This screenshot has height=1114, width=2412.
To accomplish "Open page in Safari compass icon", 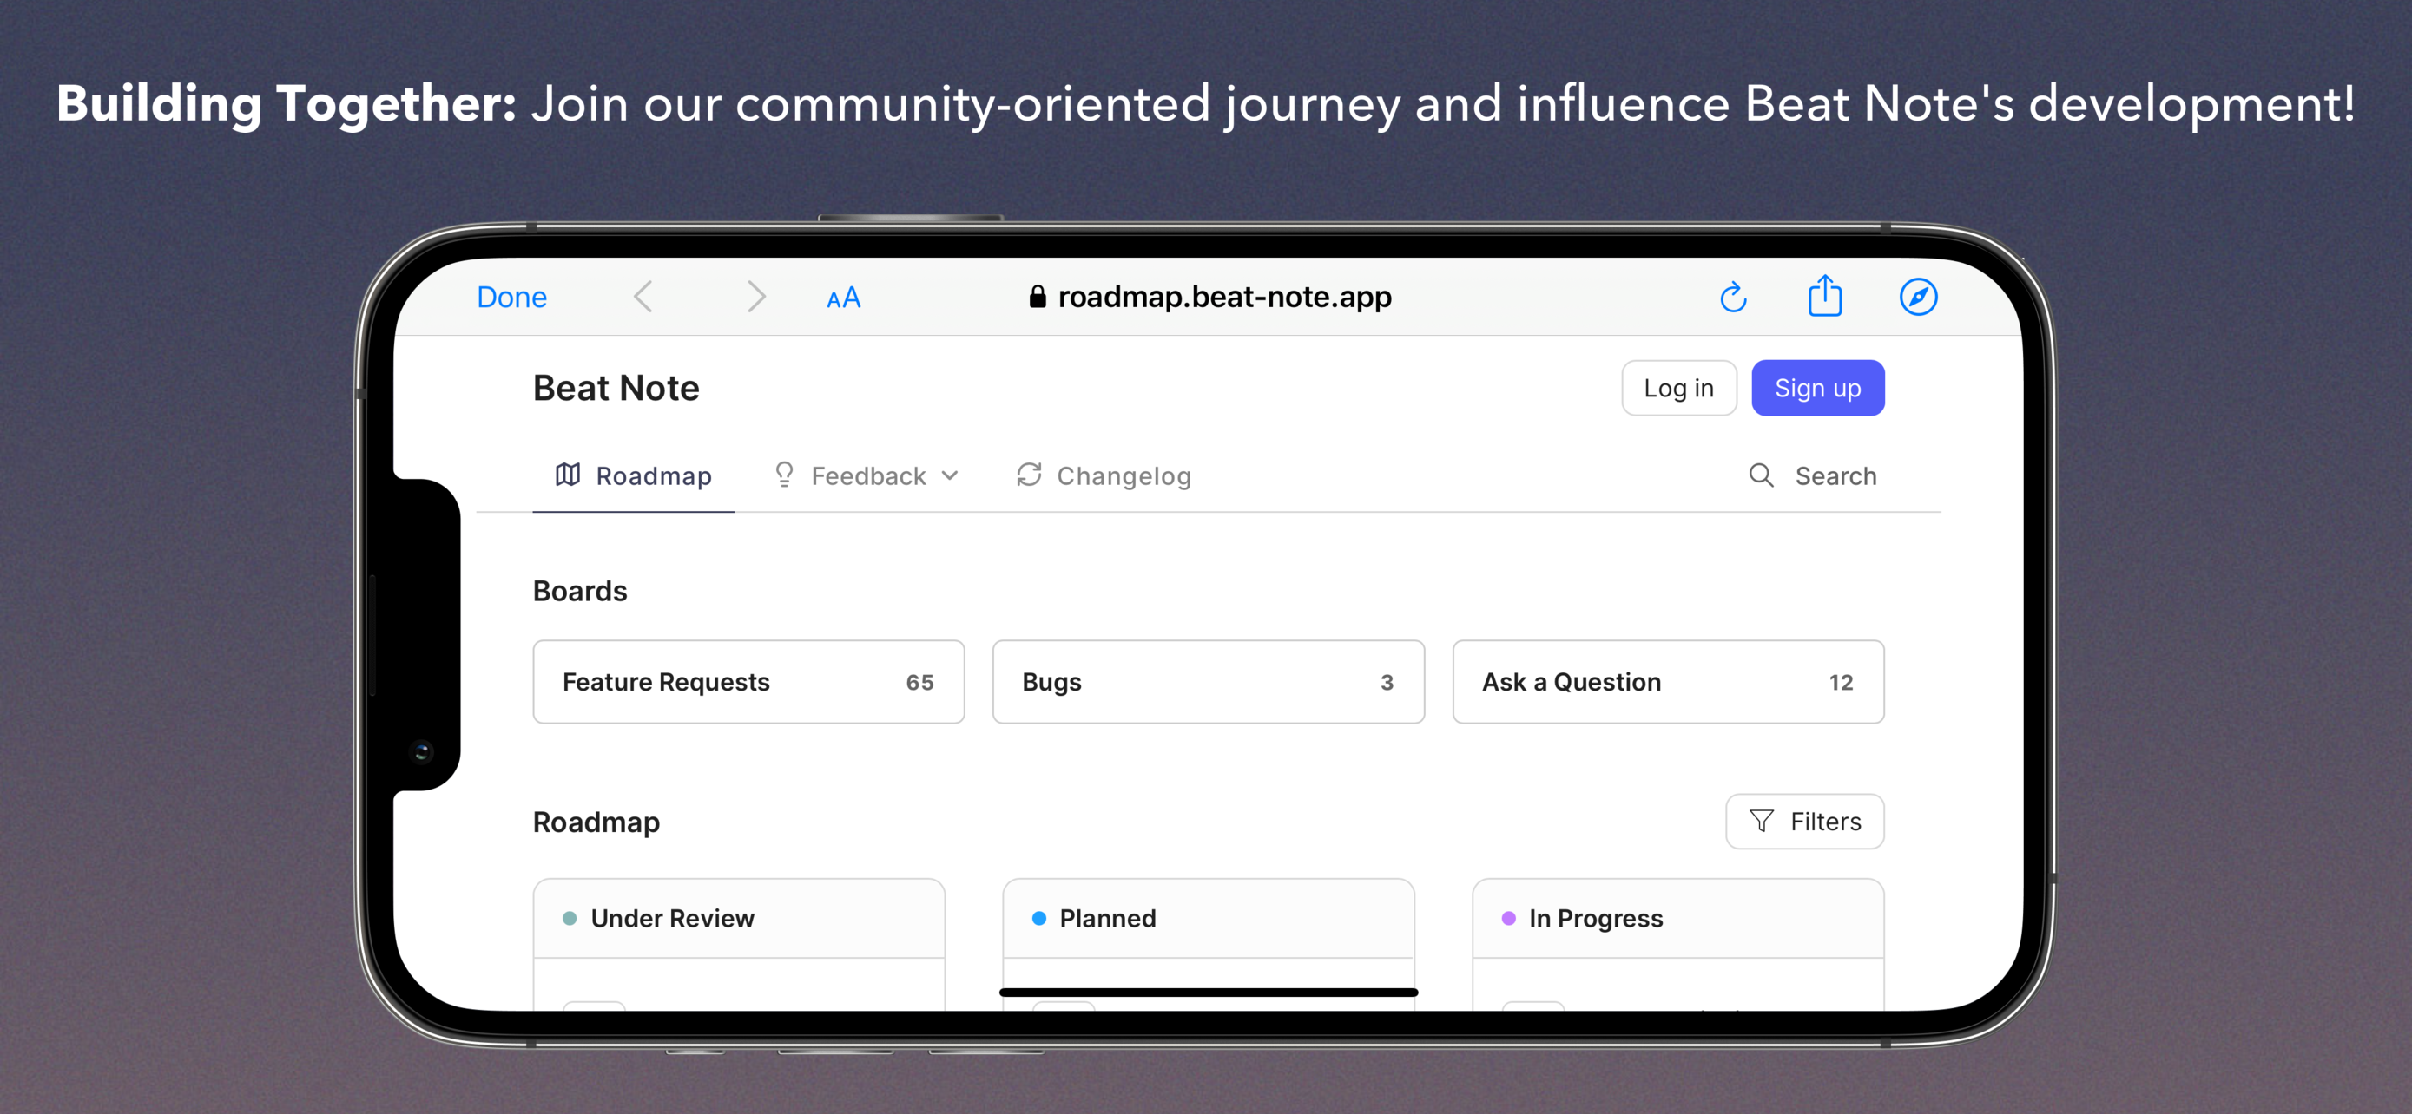I will pos(1919,298).
